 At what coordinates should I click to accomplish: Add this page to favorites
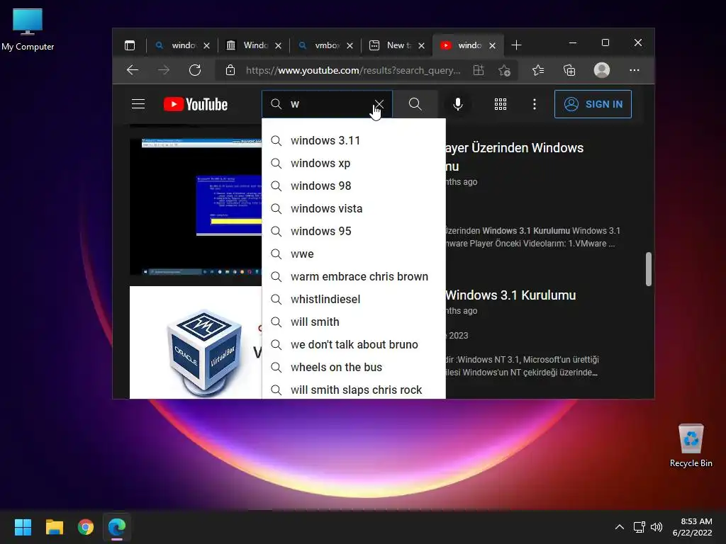(x=504, y=70)
